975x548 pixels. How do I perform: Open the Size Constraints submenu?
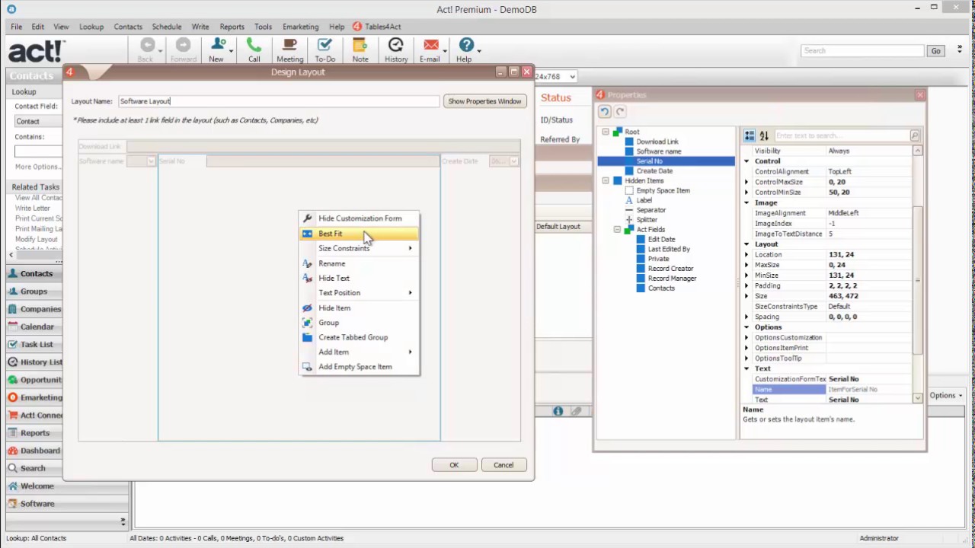click(359, 248)
